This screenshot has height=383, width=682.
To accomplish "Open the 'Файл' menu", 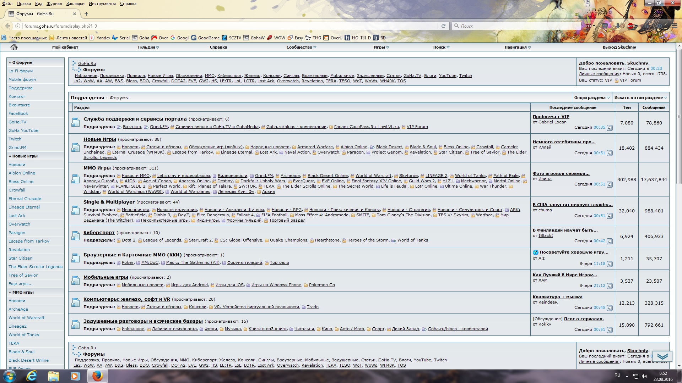I will [x=7, y=4].
